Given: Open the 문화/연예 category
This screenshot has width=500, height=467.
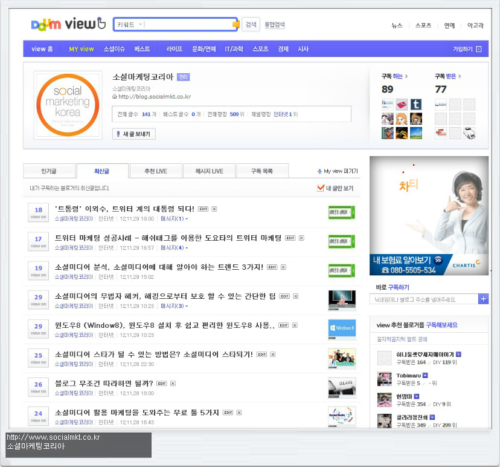Looking at the screenshot, I should tap(204, 49).
